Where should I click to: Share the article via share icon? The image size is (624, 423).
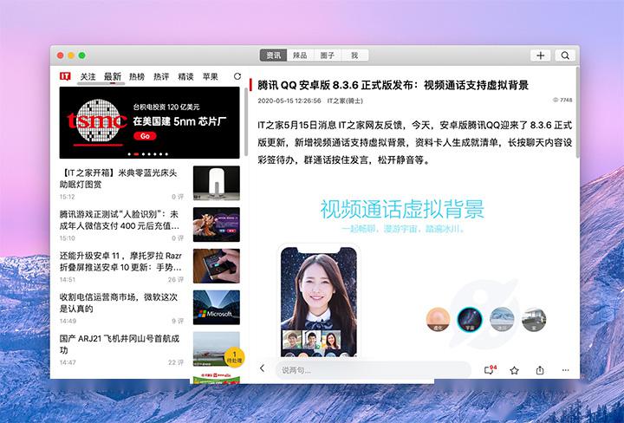pos(540,370)
